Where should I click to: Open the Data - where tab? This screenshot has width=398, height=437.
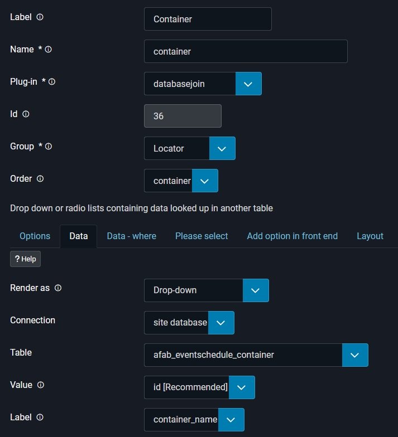[131, 236]
